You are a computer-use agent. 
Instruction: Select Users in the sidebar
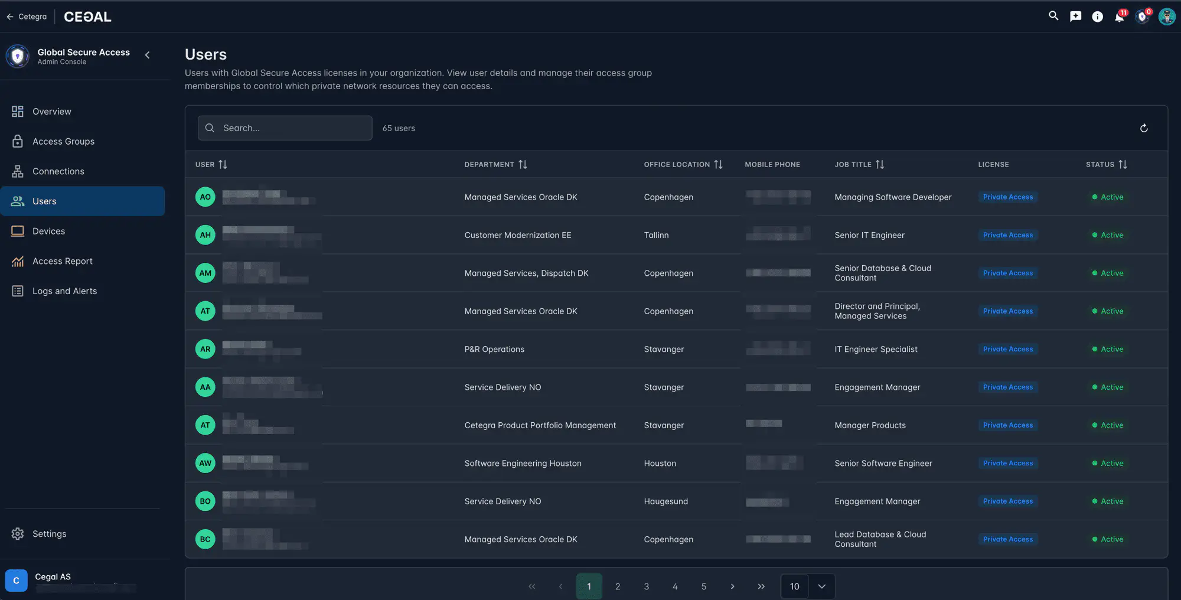point(83,201)
